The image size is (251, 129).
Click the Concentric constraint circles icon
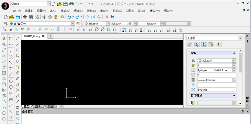click(58, 29)
